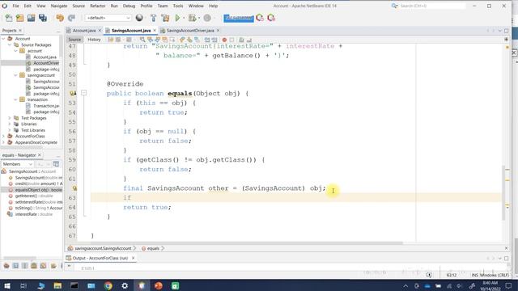
Task: Collapse the equals method code fold
Action: (x=84, y=94)
